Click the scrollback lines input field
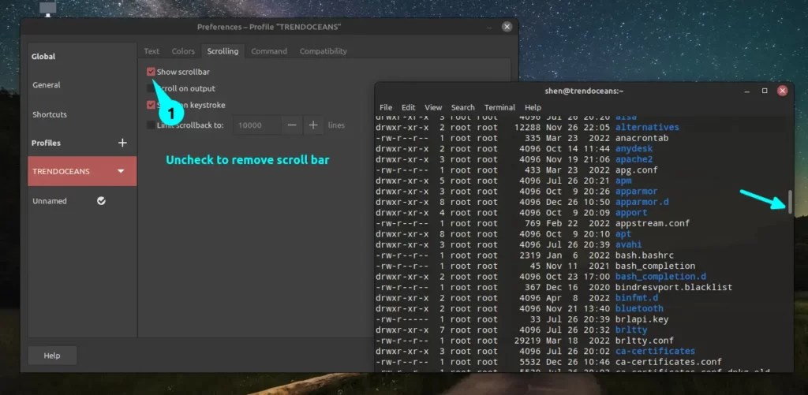808x395 pixels. click(257, 125)
